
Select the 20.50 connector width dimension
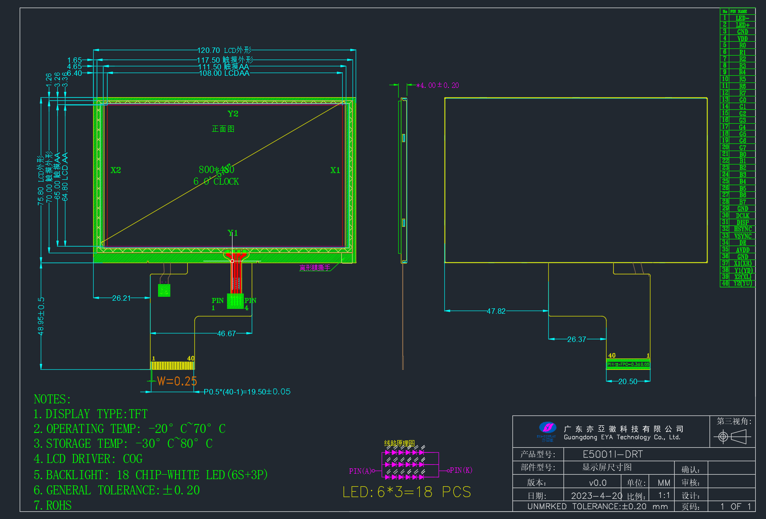[x=628, y=381]
